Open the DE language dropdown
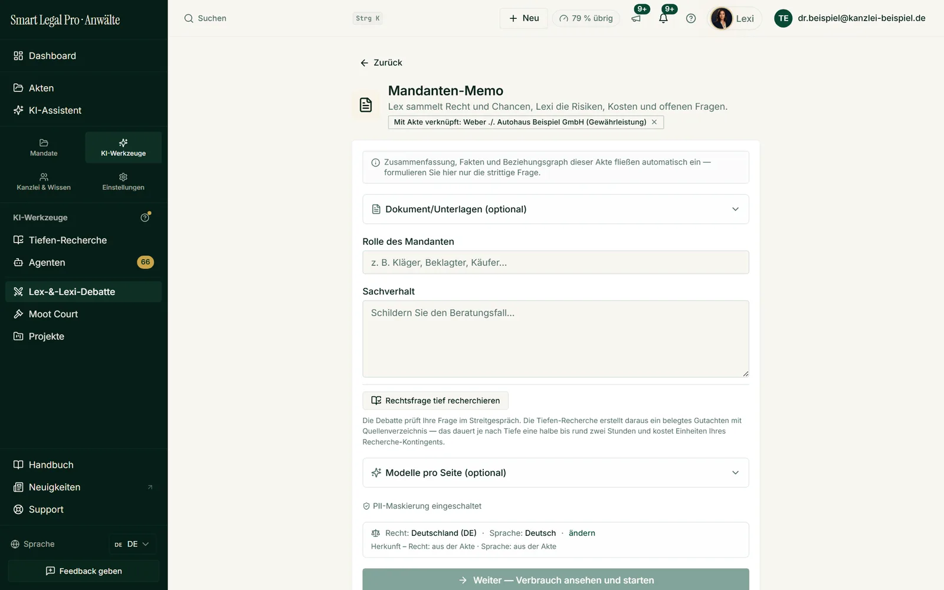944x590 pixels. 132,544
